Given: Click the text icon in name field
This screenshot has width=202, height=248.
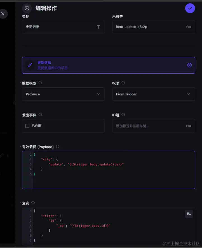Looking at the screenshot, I should 98,27.
